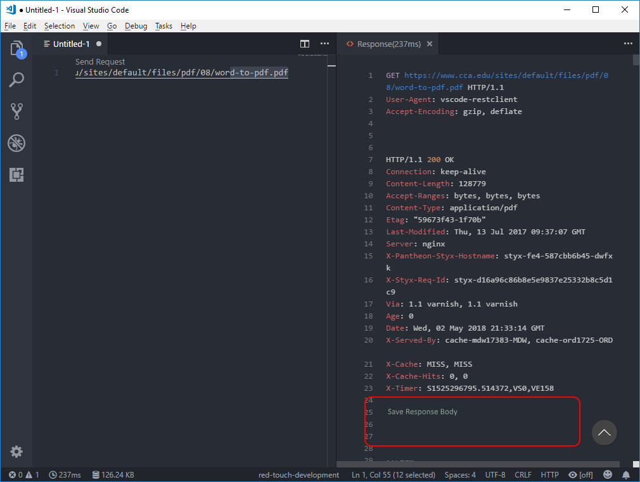Open the Selection menu
The height and width of the screenshot is (482, 640).
pos(60,26)
